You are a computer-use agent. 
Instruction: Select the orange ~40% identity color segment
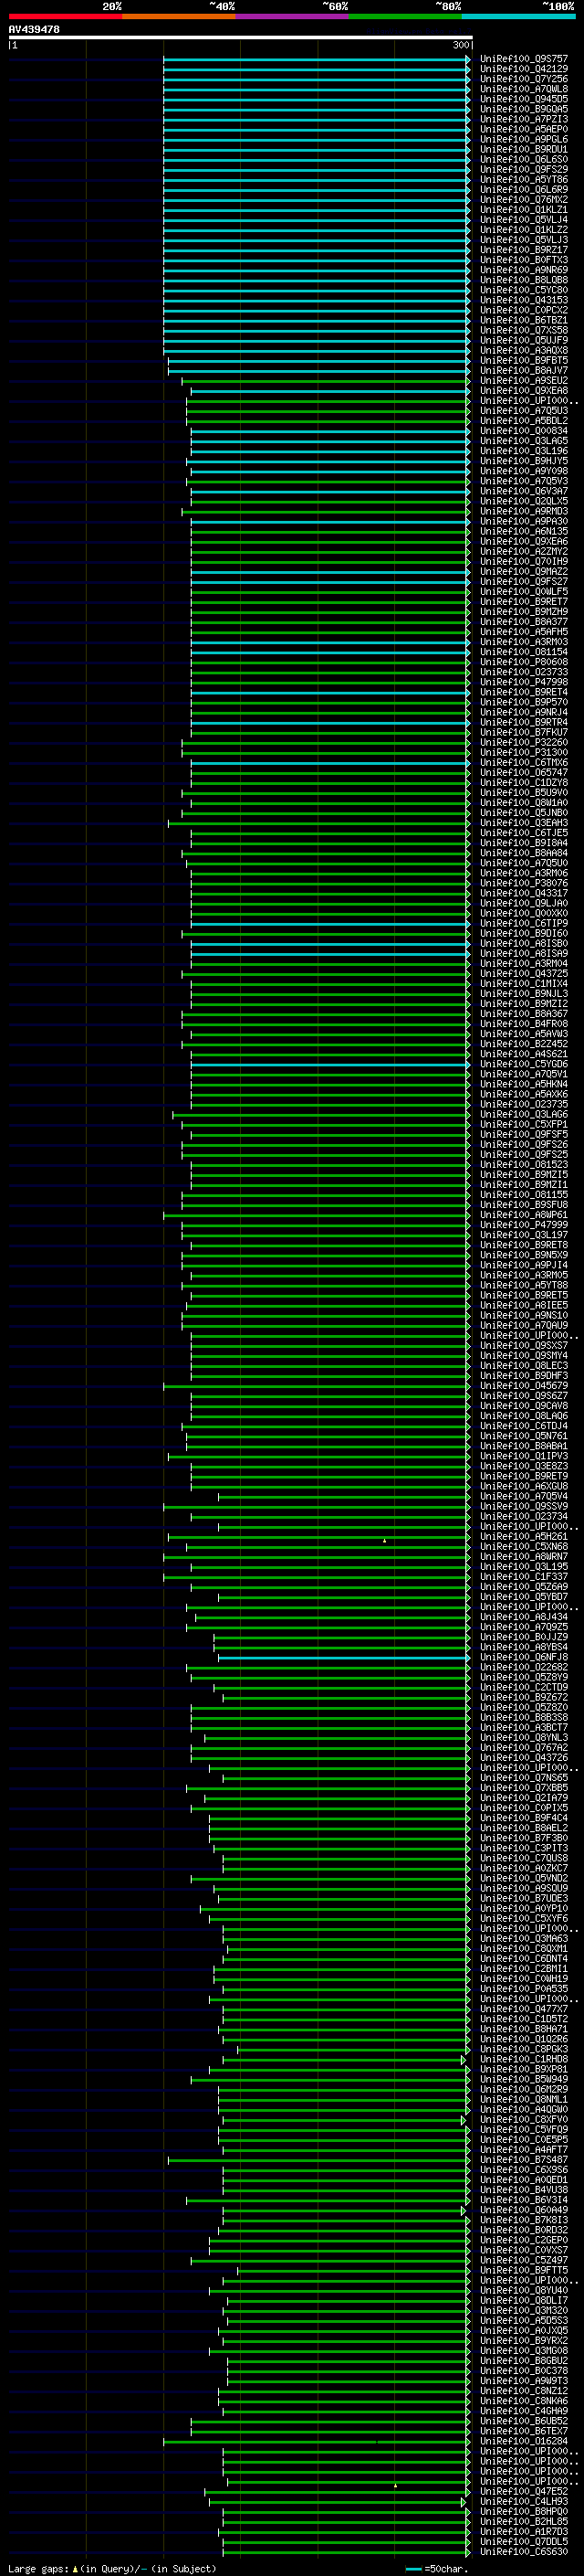point(179,16)
